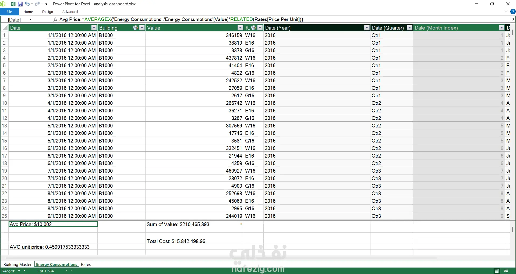
Task: Click the horizontal scrollbar under the calculation area
Action: pyautogui.click(x=221, y=258)
